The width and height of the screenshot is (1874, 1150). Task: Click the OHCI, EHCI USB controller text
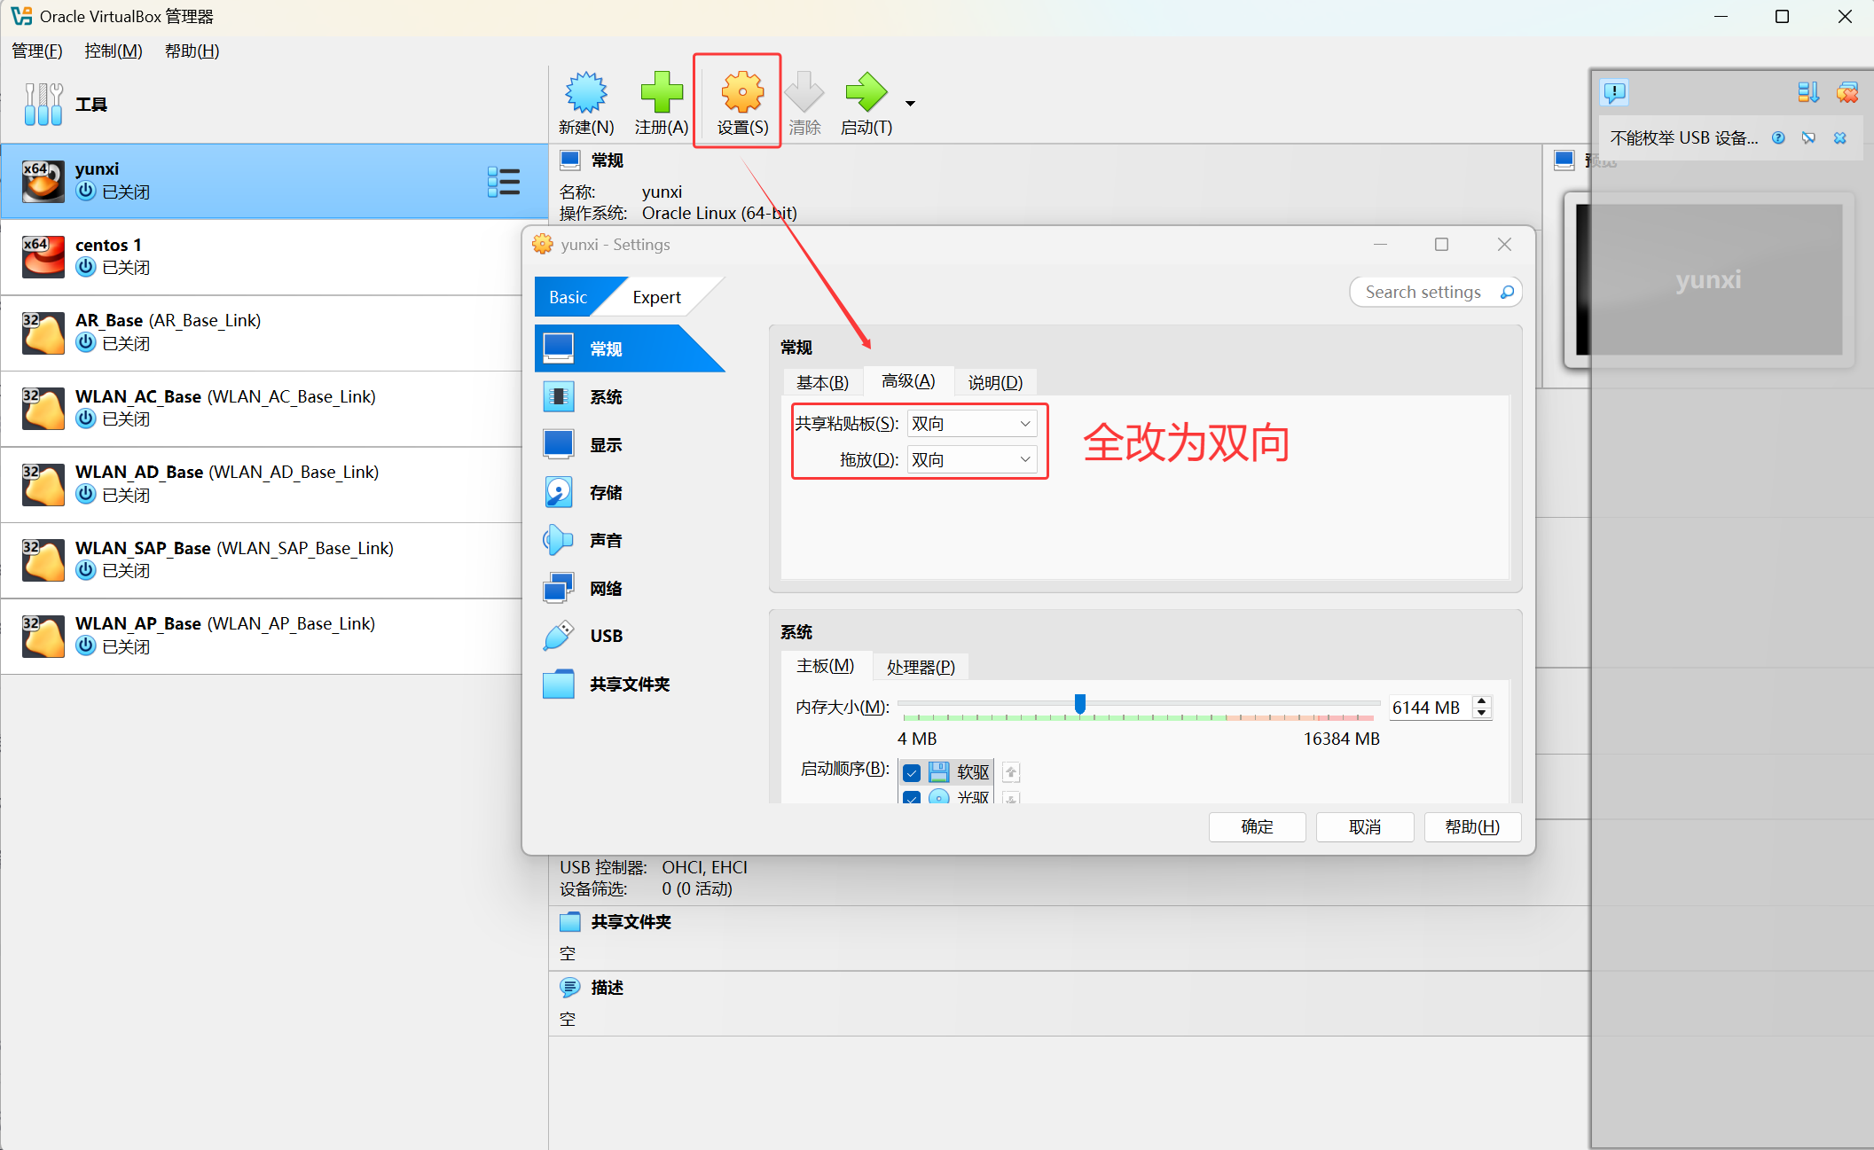pos(704,867)
